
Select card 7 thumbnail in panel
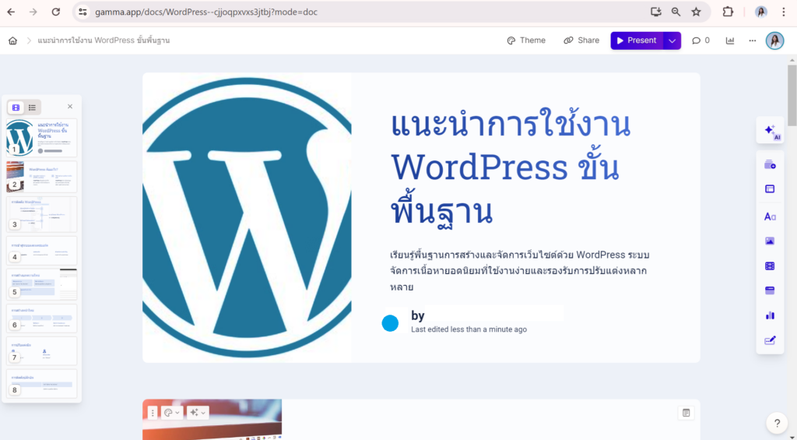pyautogui.click(x=42, y=350)
